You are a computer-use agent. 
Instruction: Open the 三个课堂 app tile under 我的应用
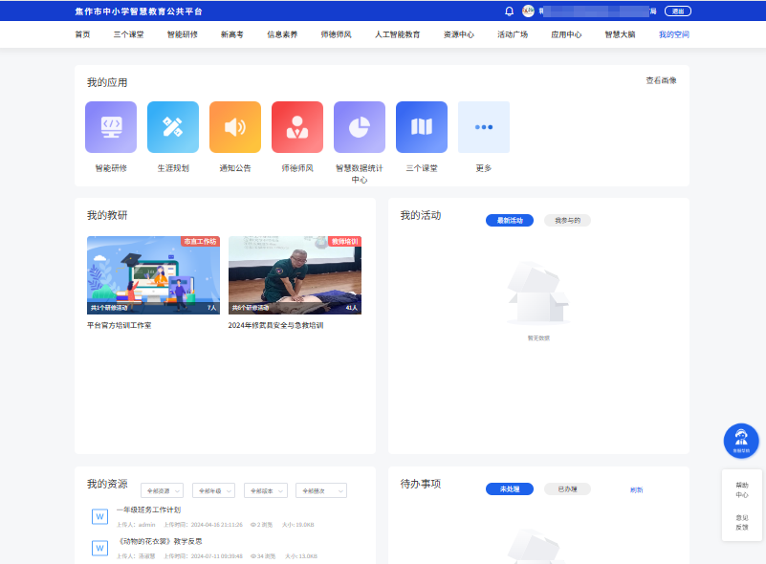(x=422, y=127)
